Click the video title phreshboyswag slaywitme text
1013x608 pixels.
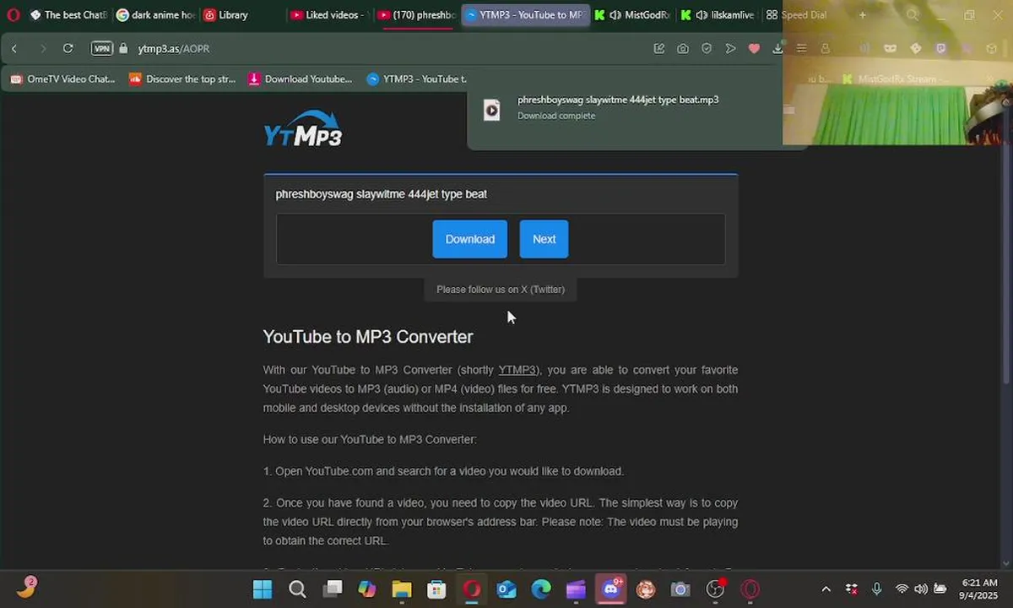[x=381, y=194]
